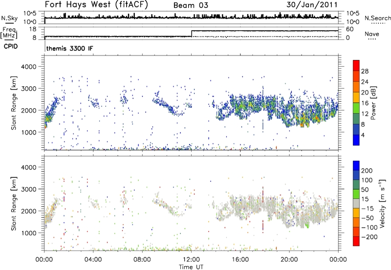Click the "-100" value on Velocity scale
The width and height of the screenshot is (391, 270).
pyautogui.click(x=369, y=228)
